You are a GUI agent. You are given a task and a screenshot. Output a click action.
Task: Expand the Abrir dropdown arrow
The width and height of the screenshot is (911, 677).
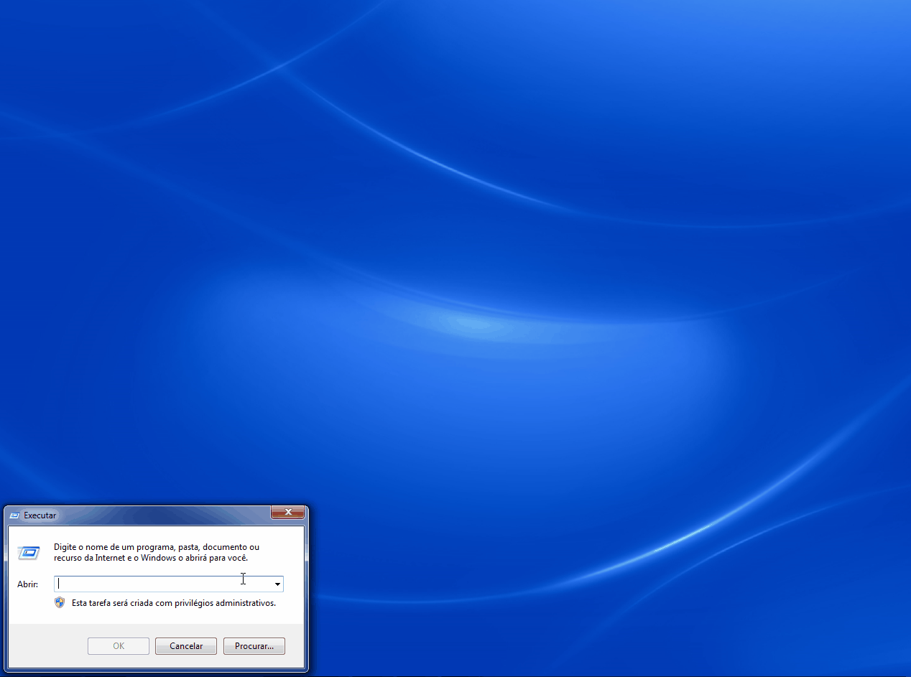pyautogui.click(x=277, y=584)
